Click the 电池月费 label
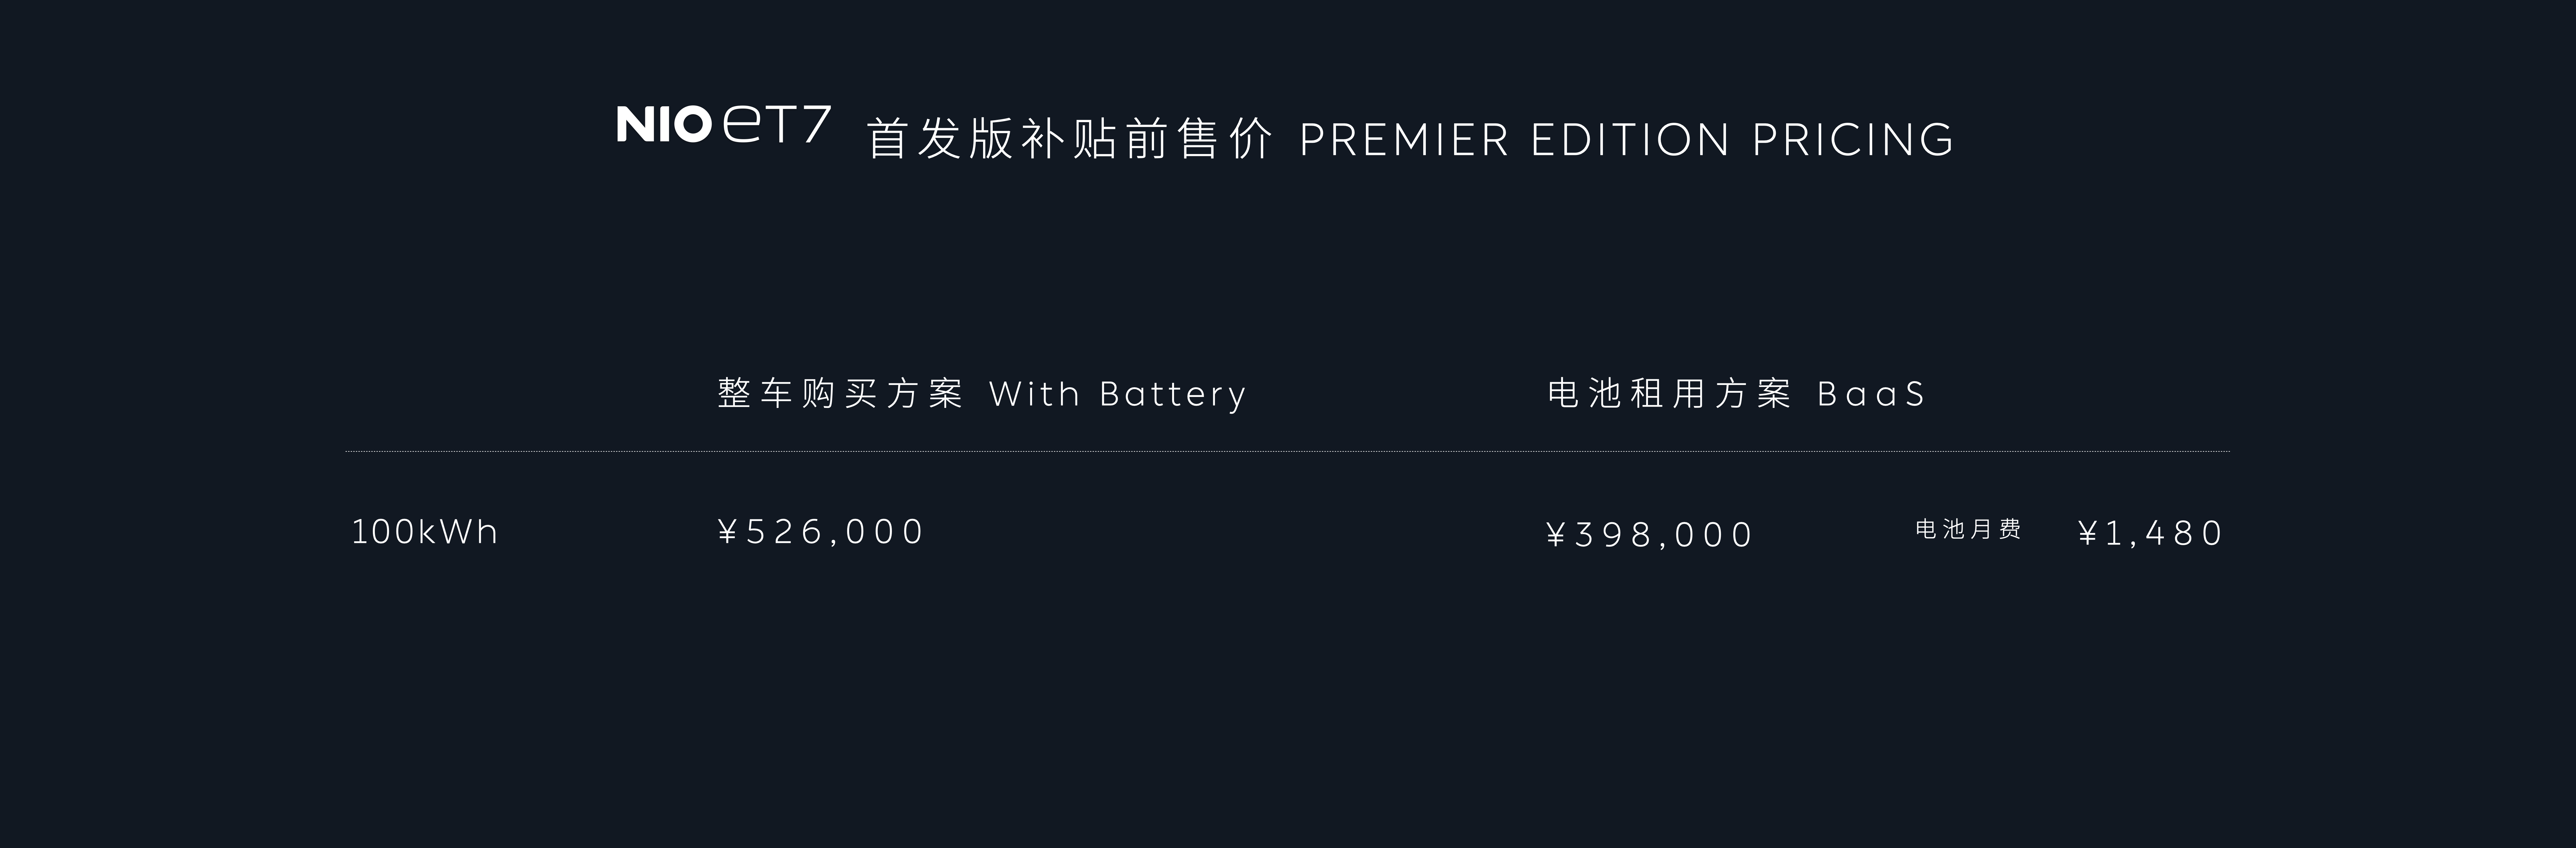The image size is (2576, 848). pos(1968,530)
